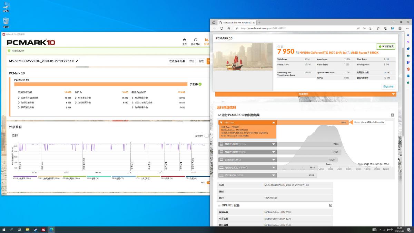Screen dimensions: 414x233
Task: Open taskbar search magnifier
Action: [12, 230]
